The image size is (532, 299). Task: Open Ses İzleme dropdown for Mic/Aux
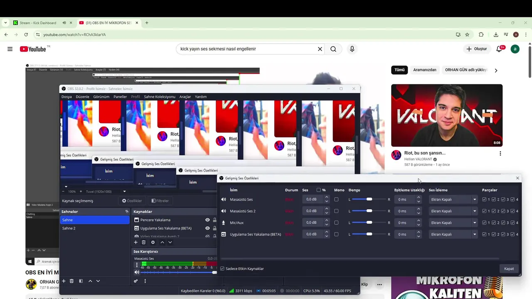pos(453,223)
